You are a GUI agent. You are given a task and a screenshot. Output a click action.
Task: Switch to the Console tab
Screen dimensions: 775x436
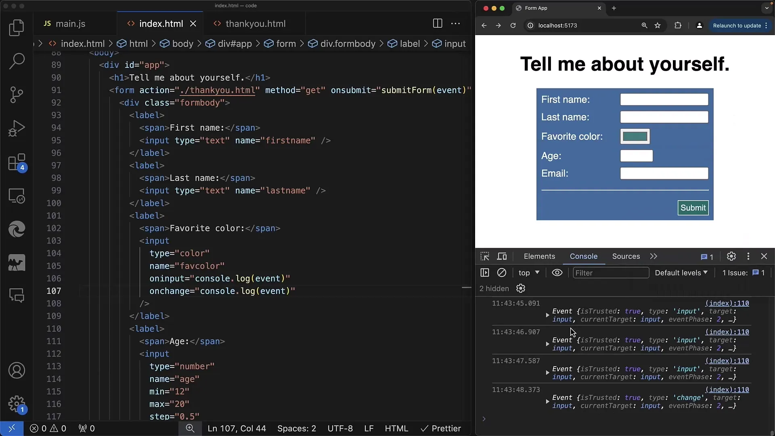[x=583, y=256]
